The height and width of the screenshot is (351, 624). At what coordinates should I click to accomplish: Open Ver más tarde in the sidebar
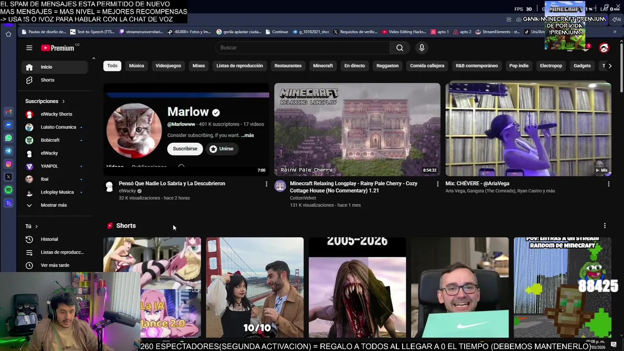click(55, 265)
